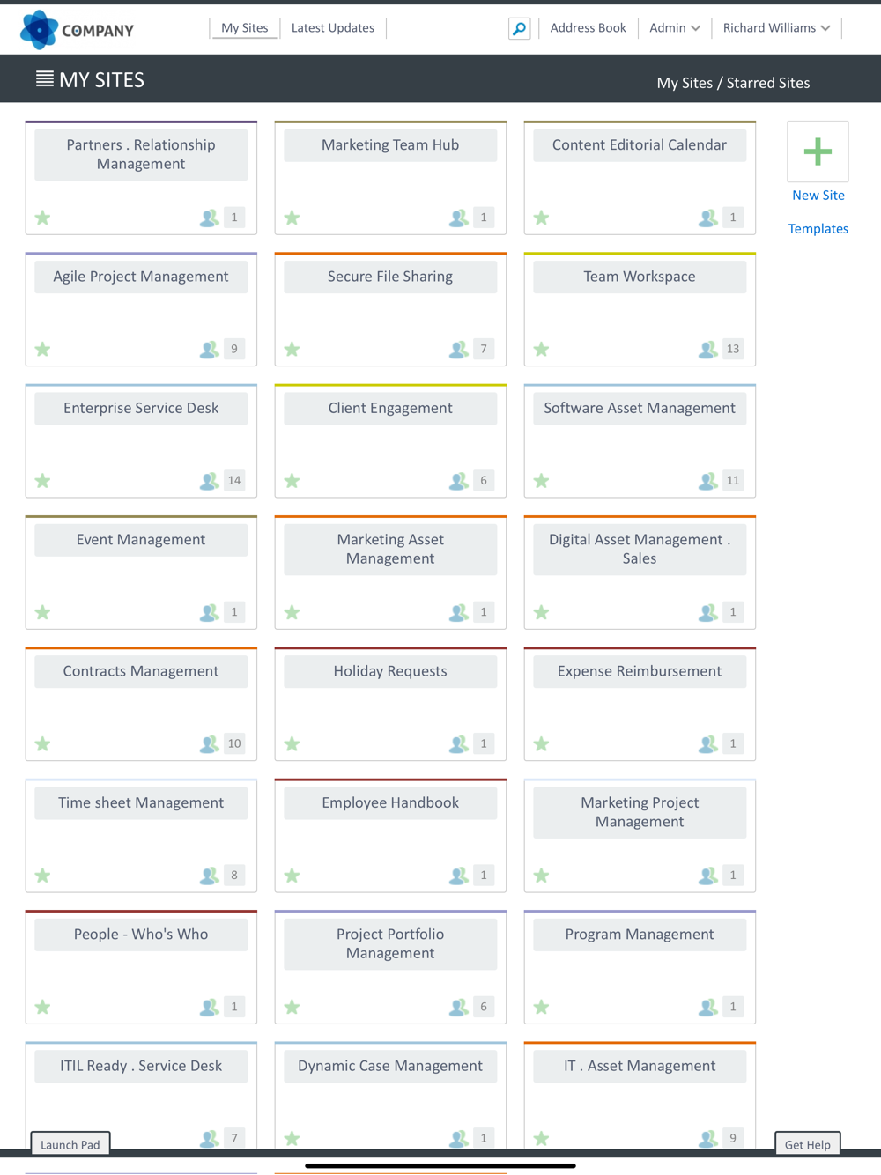Click members icon on Contracts Management card
The image size is (881, 1175).
(209, 744)
